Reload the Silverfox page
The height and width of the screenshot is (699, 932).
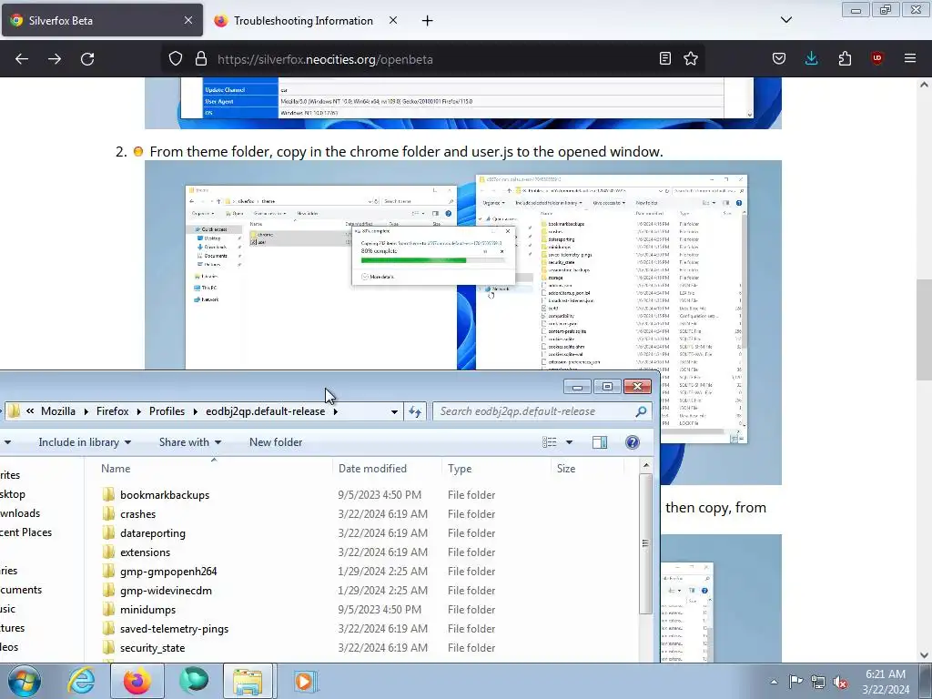(x=87, y=59)
